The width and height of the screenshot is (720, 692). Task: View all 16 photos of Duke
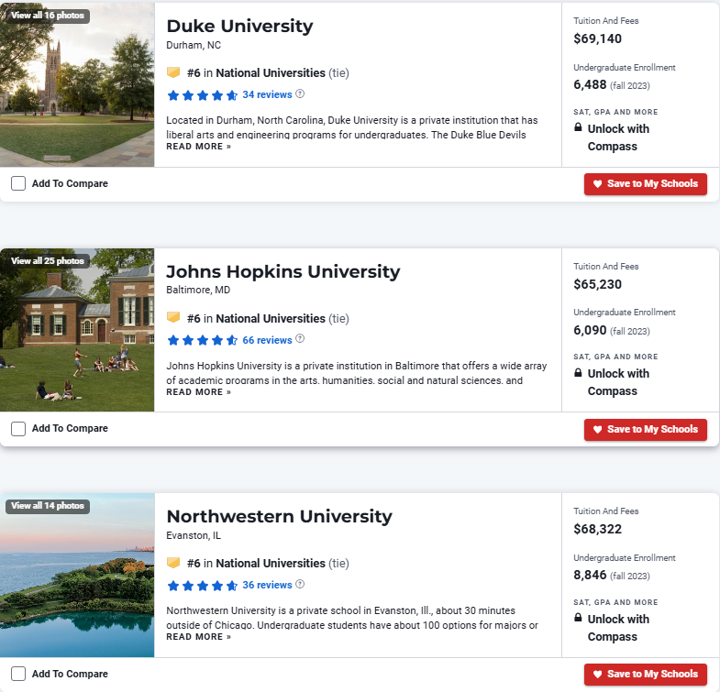47,16
